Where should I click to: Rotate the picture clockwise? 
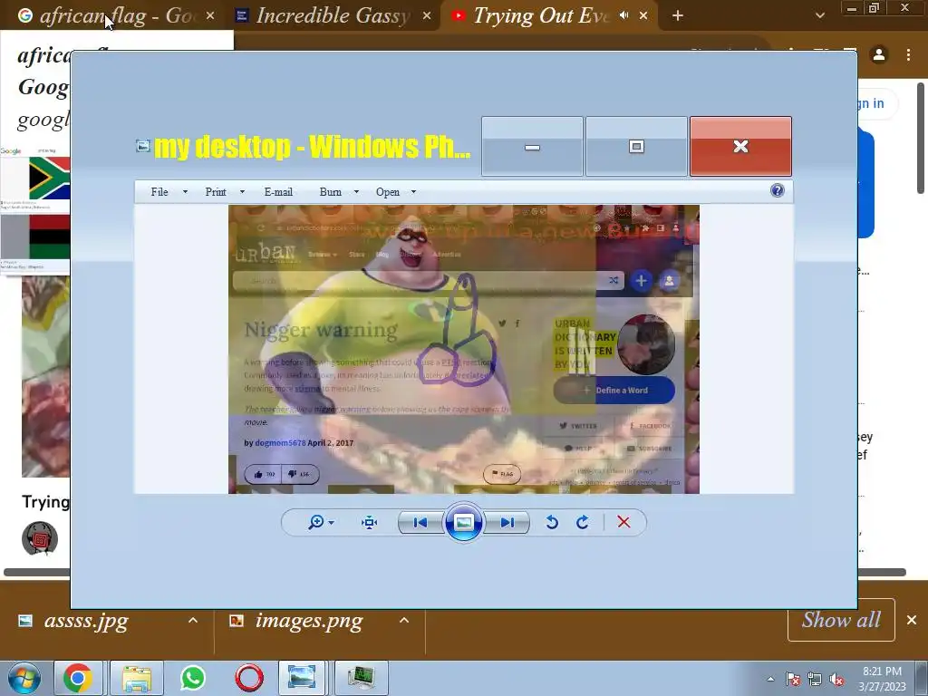pos(583,522)
